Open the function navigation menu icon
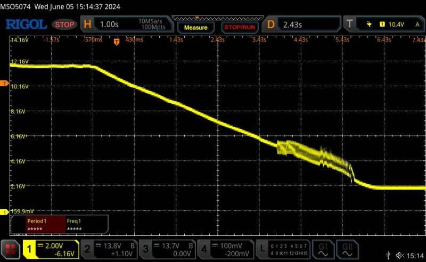Viewport: 426px width, 262px height. pyautogui.click(x=10, y=249)
